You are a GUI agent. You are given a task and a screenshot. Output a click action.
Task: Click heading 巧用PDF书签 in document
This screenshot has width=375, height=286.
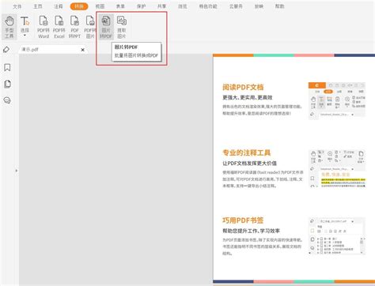click(x=243, y=220)
